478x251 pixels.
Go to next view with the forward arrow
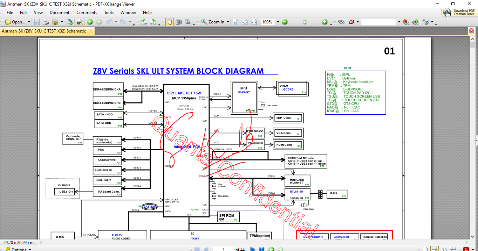point(99,22)
